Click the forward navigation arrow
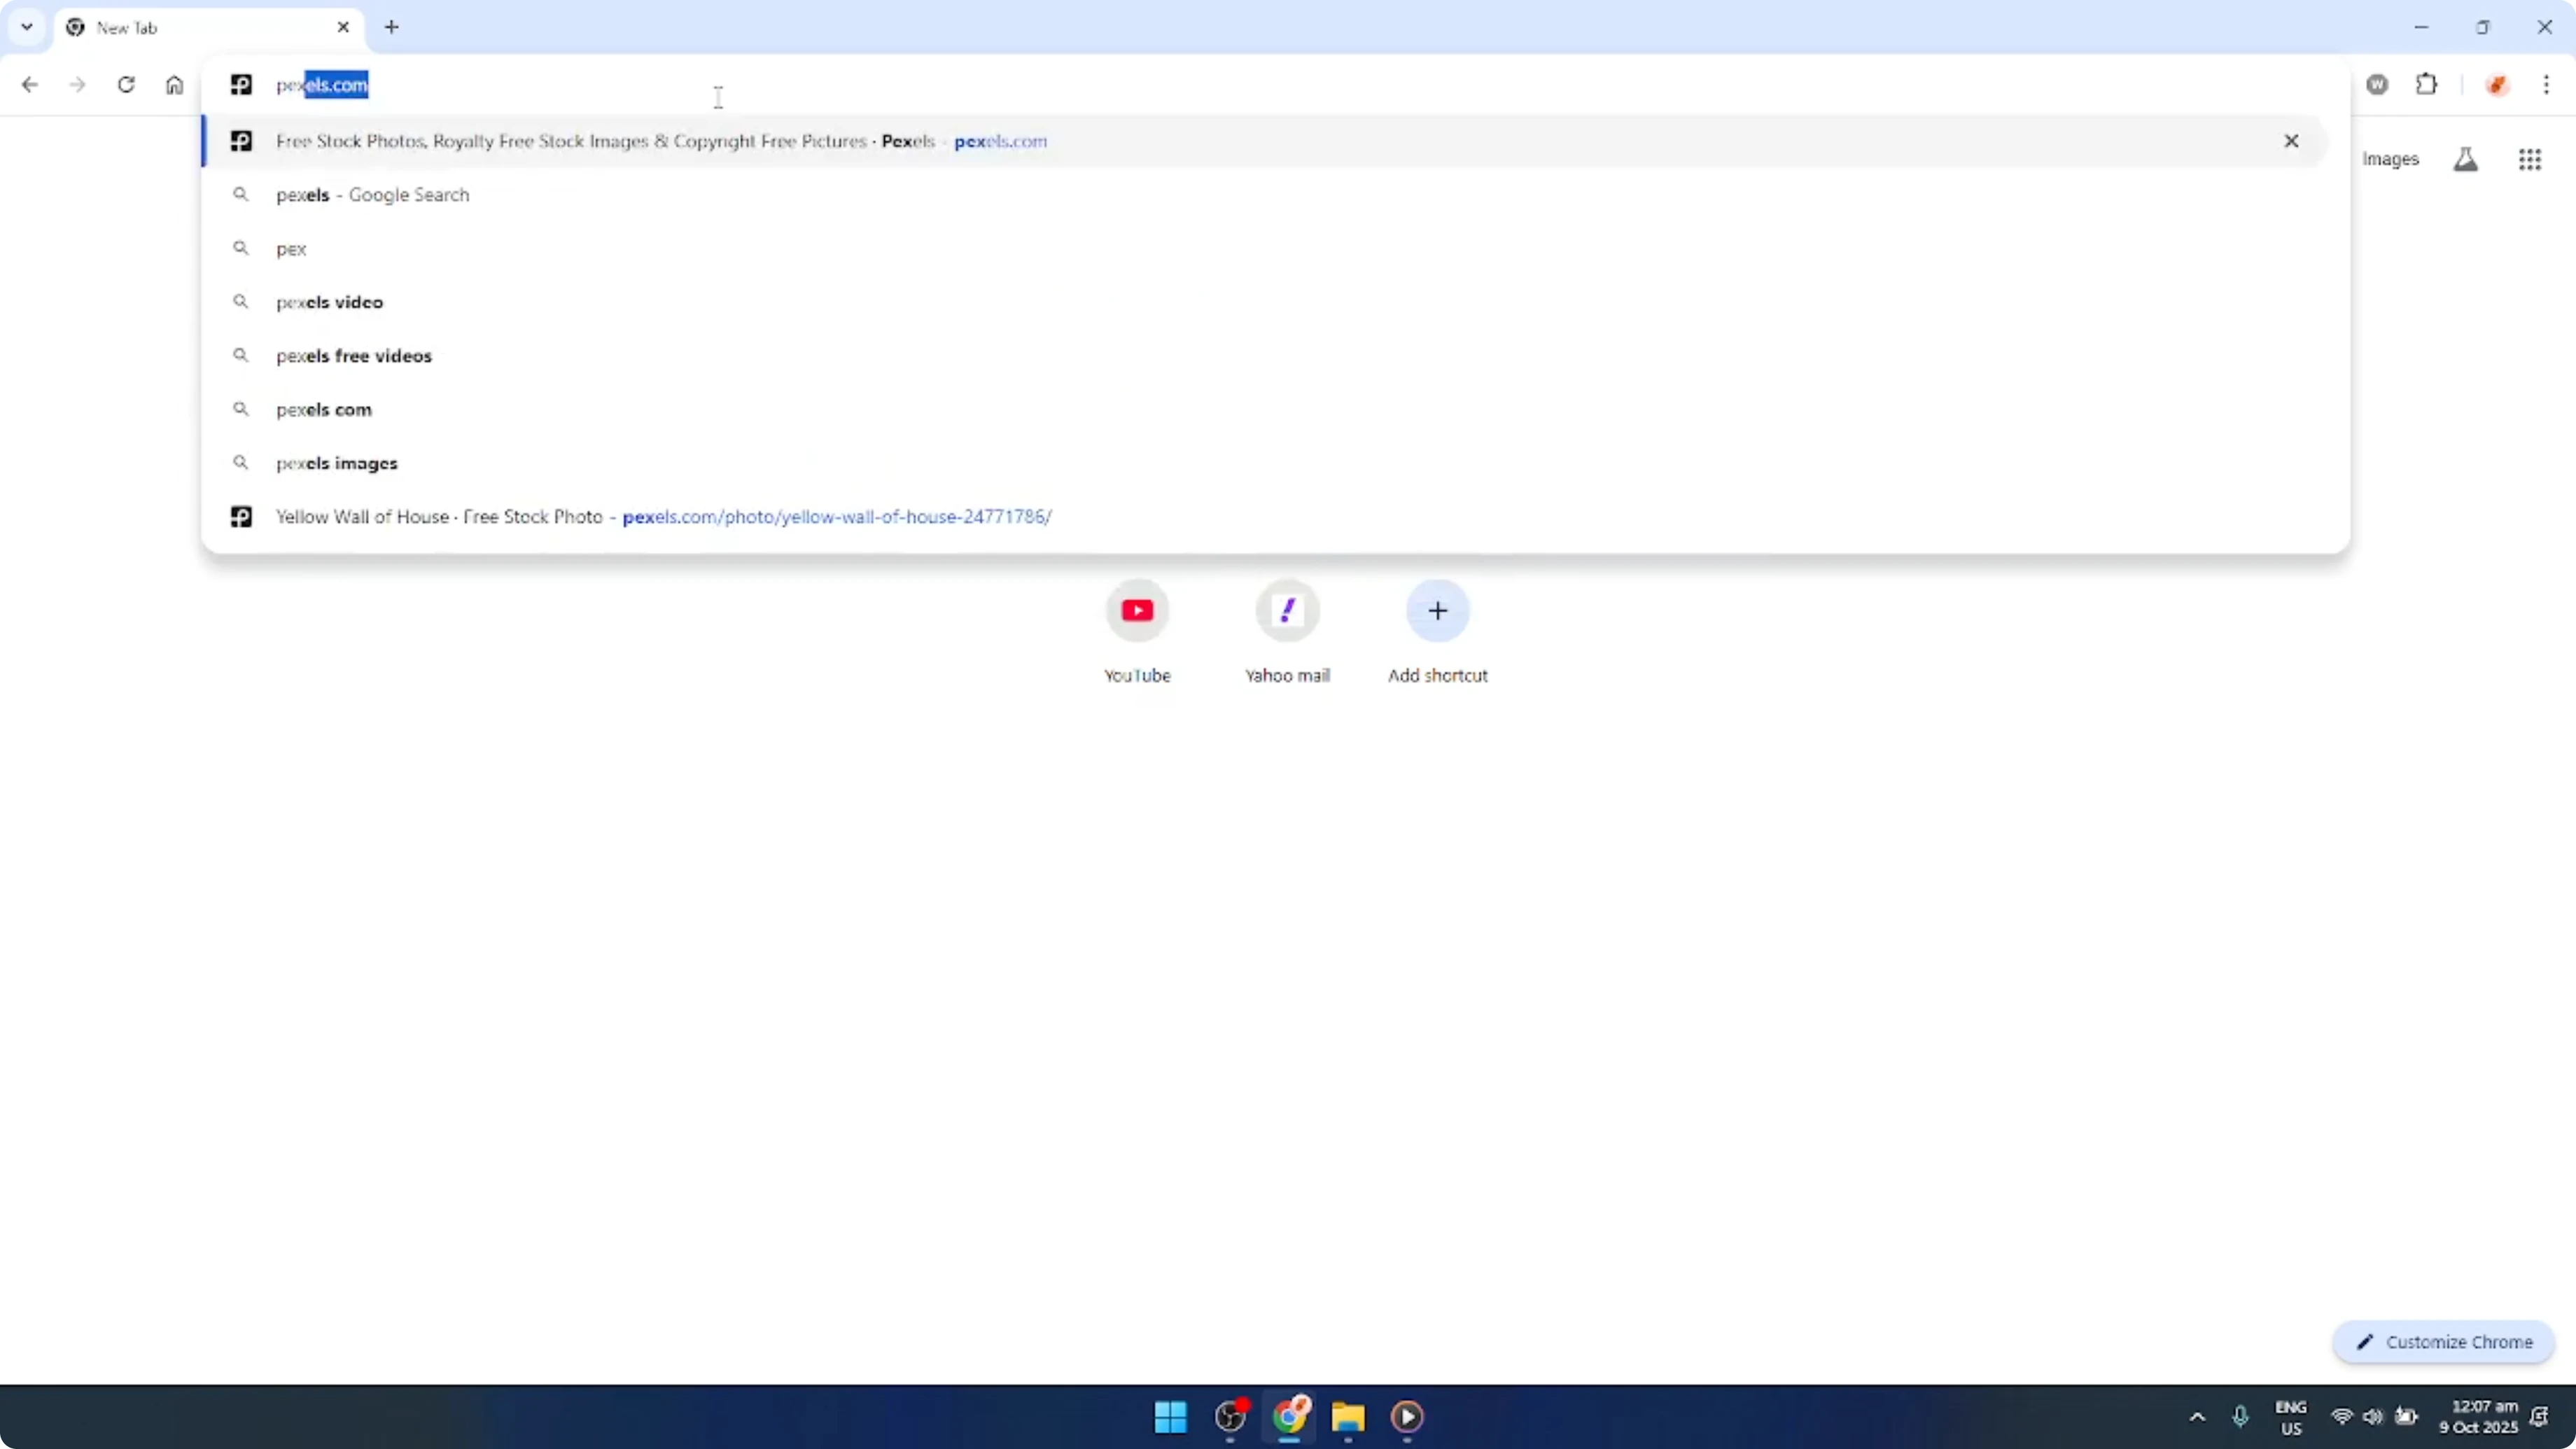The image size is (2576, 1449). point(77,85)
